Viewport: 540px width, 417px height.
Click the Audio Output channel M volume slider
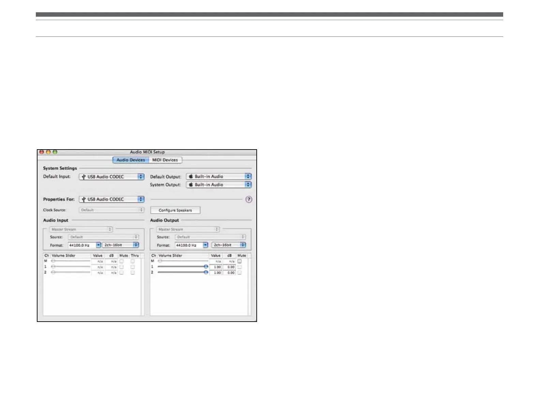click(183, 261)
